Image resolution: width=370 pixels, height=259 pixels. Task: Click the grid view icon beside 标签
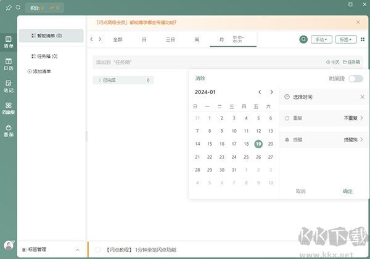363,39
